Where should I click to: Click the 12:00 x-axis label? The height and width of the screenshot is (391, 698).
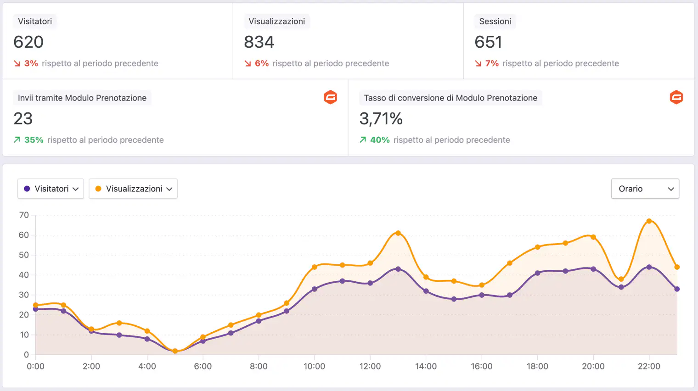tap(370, 366)
